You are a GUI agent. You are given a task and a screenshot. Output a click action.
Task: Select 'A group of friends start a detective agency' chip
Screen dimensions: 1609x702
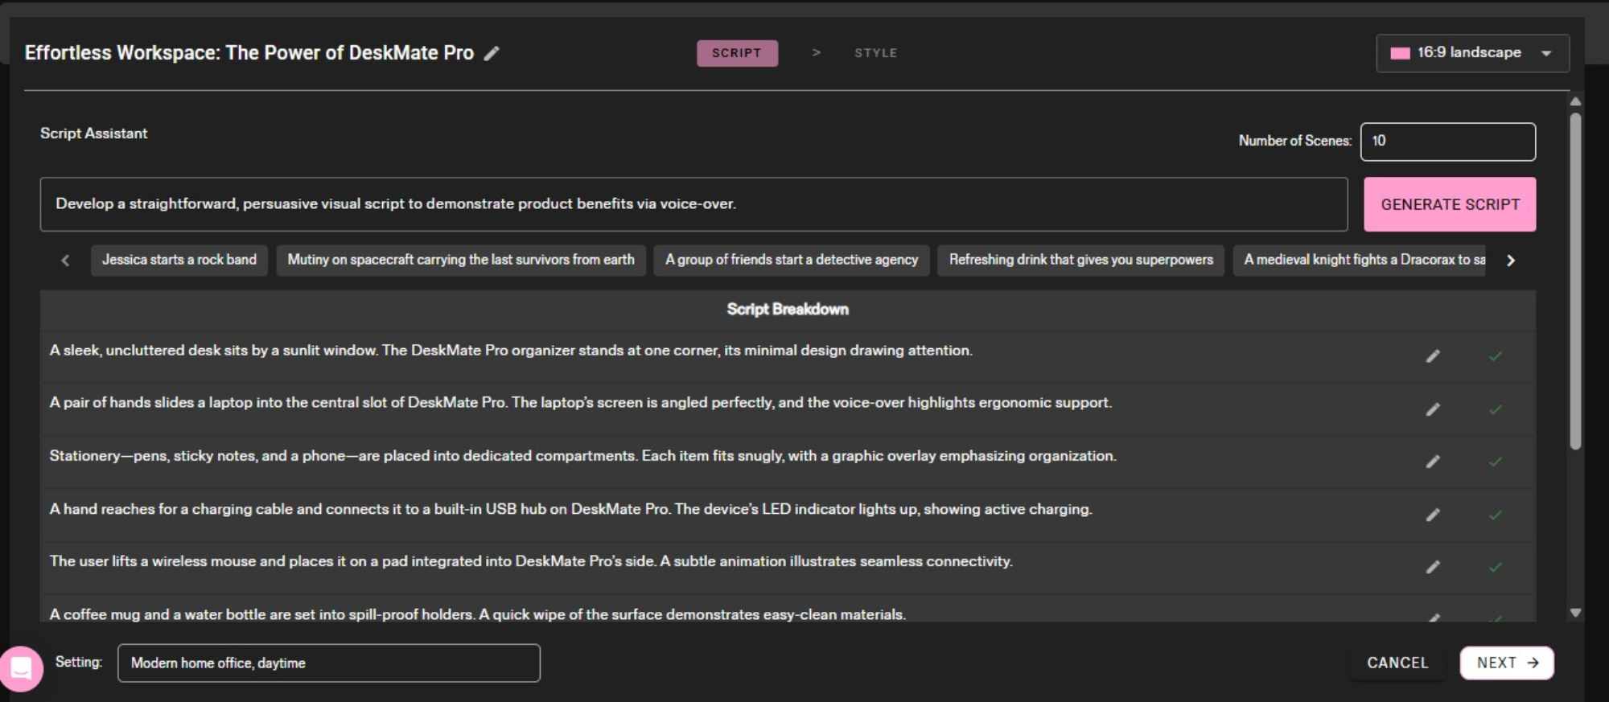[792, 261]
